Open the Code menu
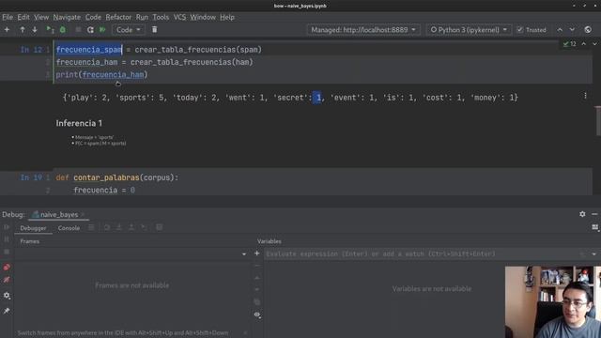601x338 pixels. click(x=93, y=17)
